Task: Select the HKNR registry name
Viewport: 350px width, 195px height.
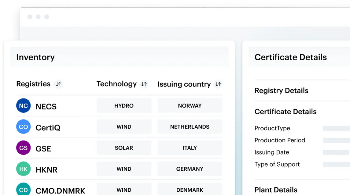Action: 46,170
